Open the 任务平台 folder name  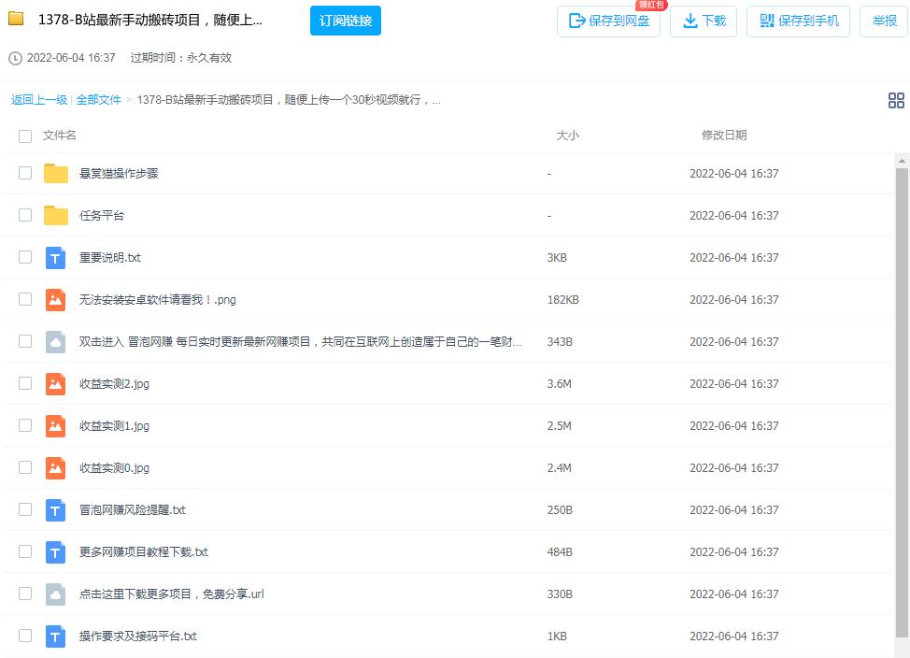pos(102,216)
